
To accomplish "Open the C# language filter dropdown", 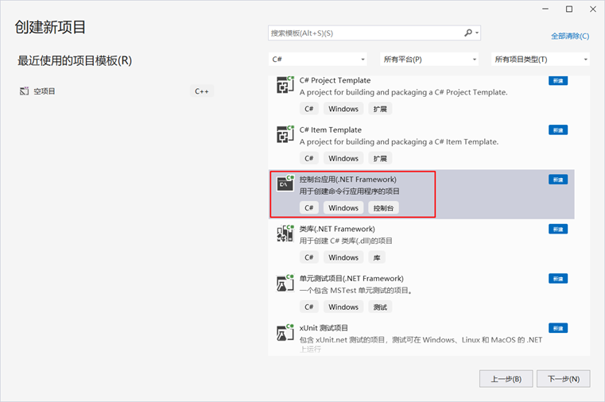I will 317,60.
